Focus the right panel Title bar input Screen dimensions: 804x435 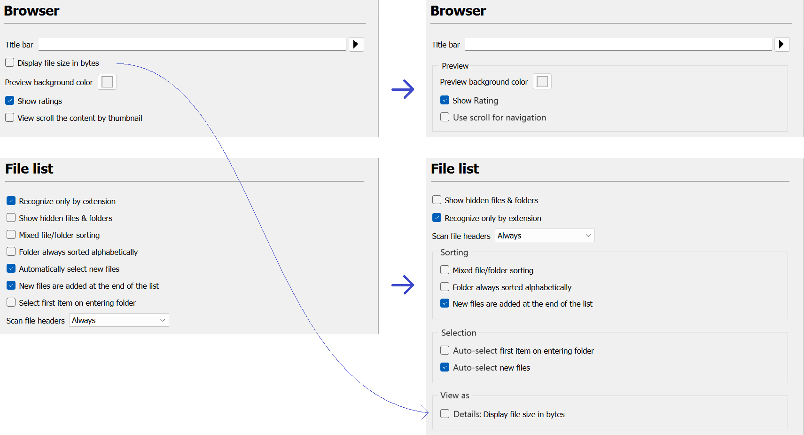pos(618,45)
